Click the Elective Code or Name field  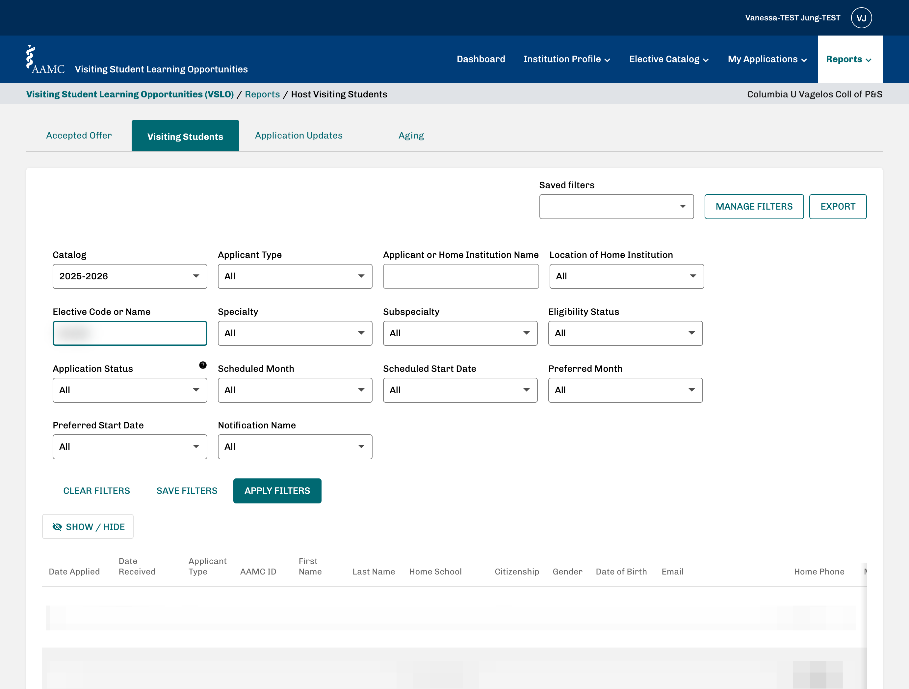pyautogui.click(x=130, y=333)
